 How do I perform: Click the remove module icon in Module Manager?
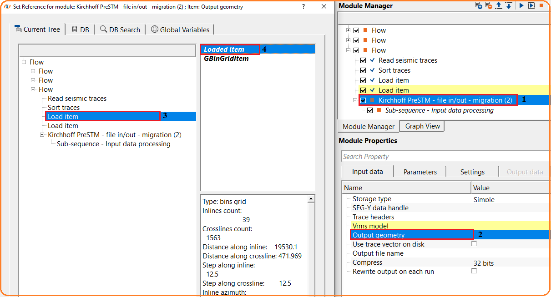pos(488,5)
